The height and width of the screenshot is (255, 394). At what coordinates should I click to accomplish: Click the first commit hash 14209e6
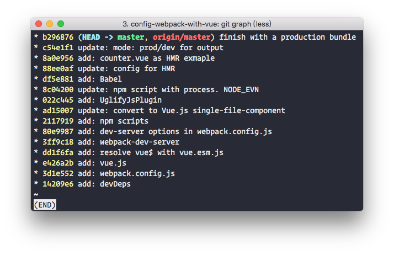pos(58,184)
